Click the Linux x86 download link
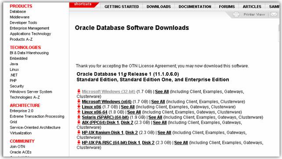 (91, 107)
